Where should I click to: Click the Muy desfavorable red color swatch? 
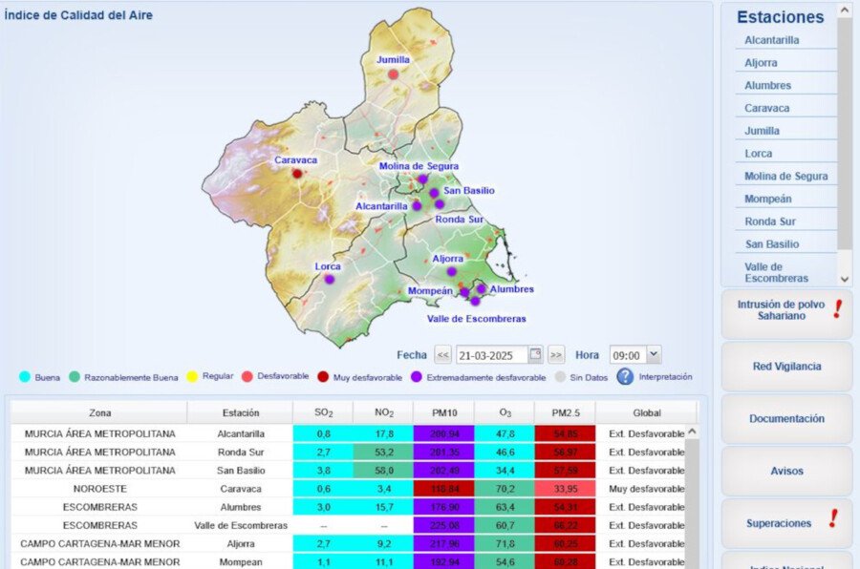(x=324, y=376)
